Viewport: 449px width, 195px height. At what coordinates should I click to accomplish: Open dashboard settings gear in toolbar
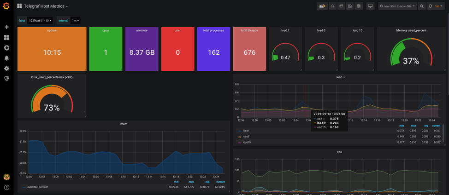click(x=359, y=6)
